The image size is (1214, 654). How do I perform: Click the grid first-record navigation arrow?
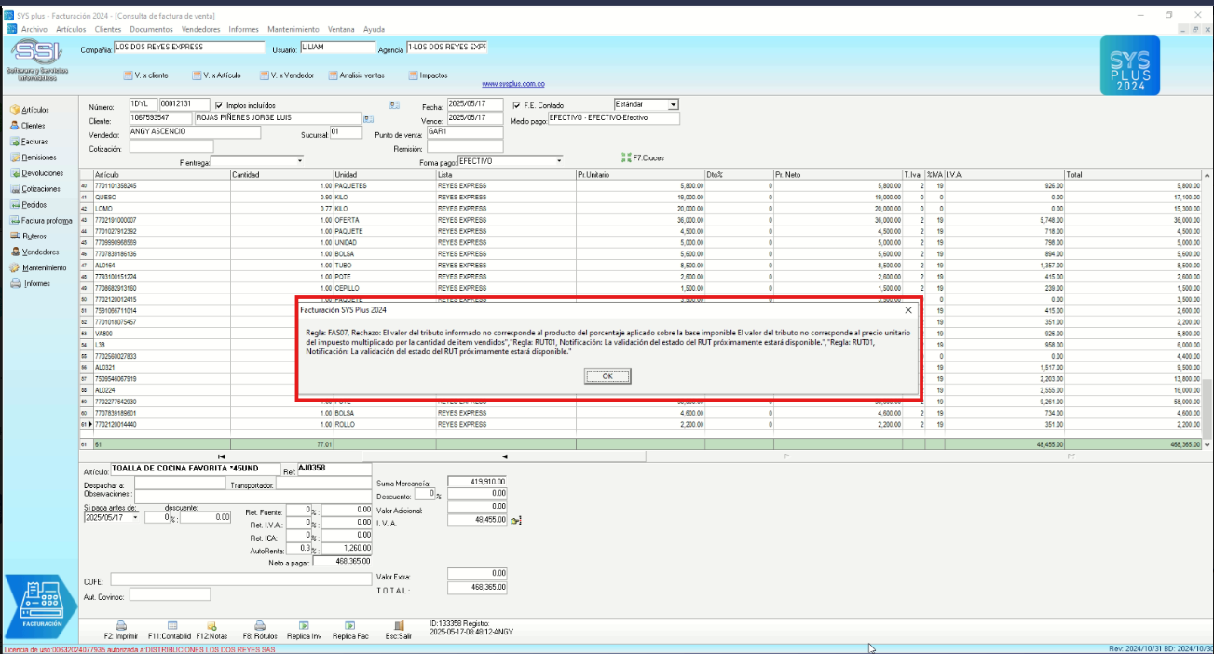[x=222, y=456]
